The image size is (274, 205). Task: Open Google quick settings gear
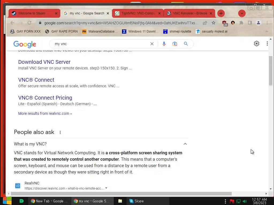(257, 44)
